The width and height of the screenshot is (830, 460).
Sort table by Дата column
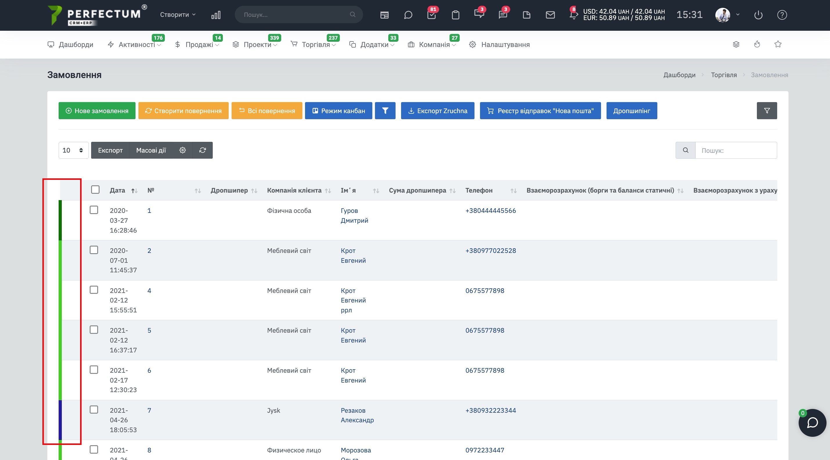(124, 190)
